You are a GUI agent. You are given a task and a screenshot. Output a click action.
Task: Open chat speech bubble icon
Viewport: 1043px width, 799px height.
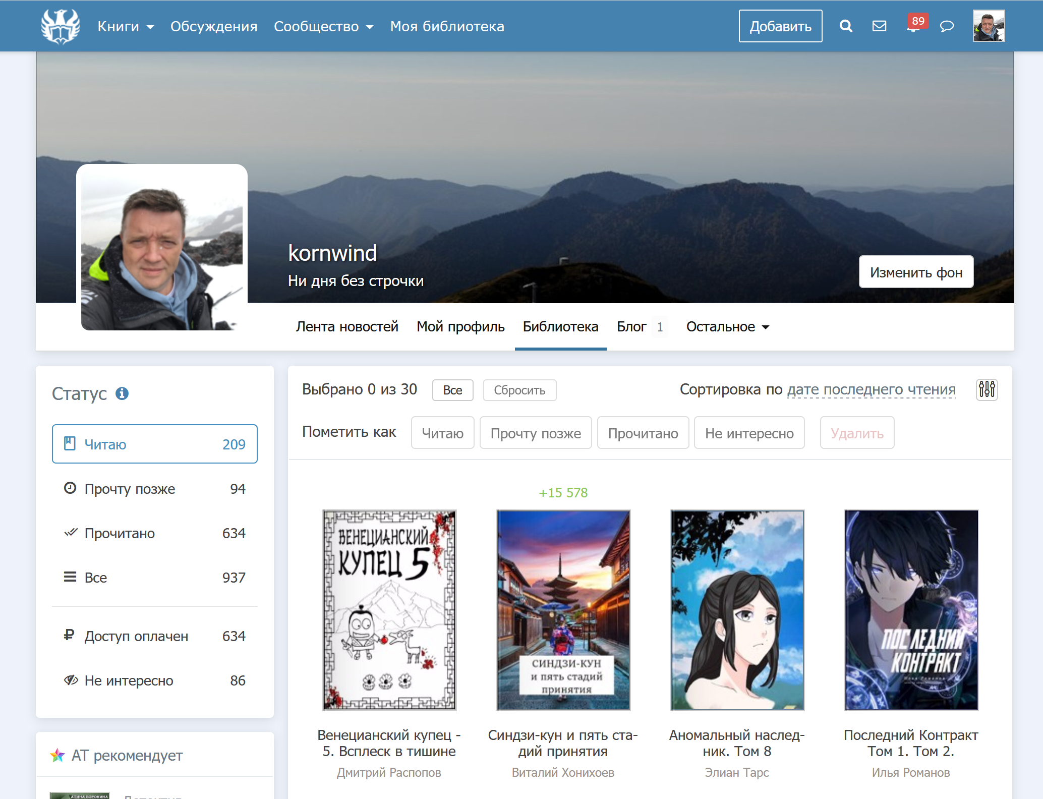[947, 26]
